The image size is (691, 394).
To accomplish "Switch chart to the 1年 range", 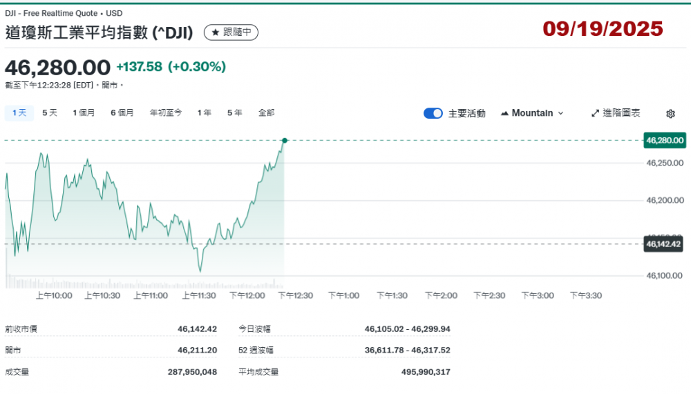I will [x=205, y=112].
